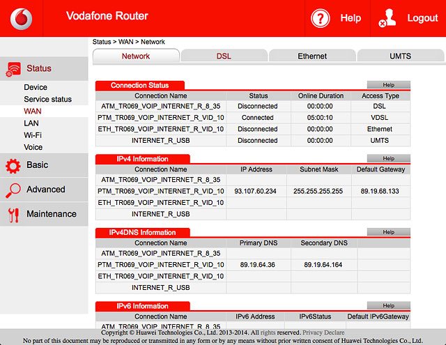Open the Maintenance menu section

tap(44, 214)
